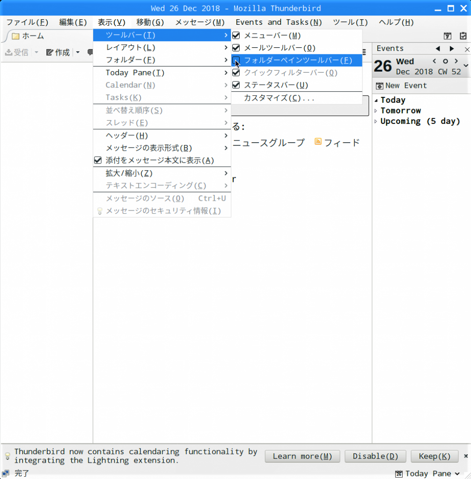Open the ファイル(F) menu
This screenshot has height=479, width=471.
[27, 22]
